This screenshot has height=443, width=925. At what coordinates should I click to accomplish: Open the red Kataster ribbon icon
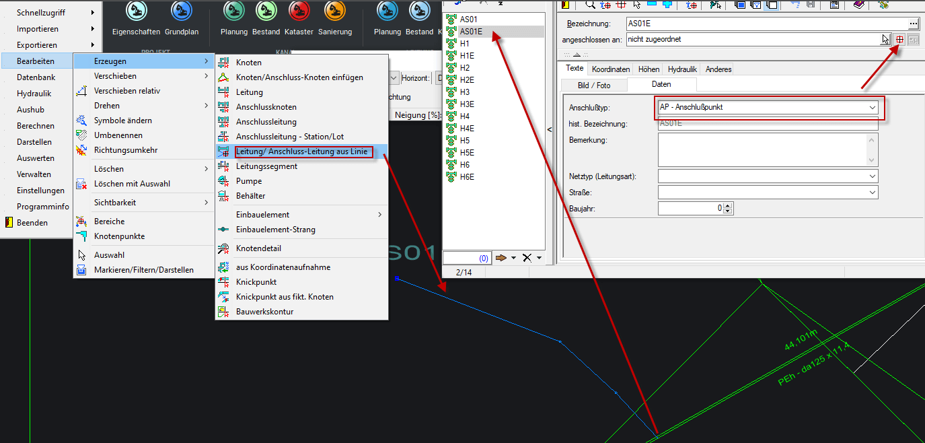[299, 11]
